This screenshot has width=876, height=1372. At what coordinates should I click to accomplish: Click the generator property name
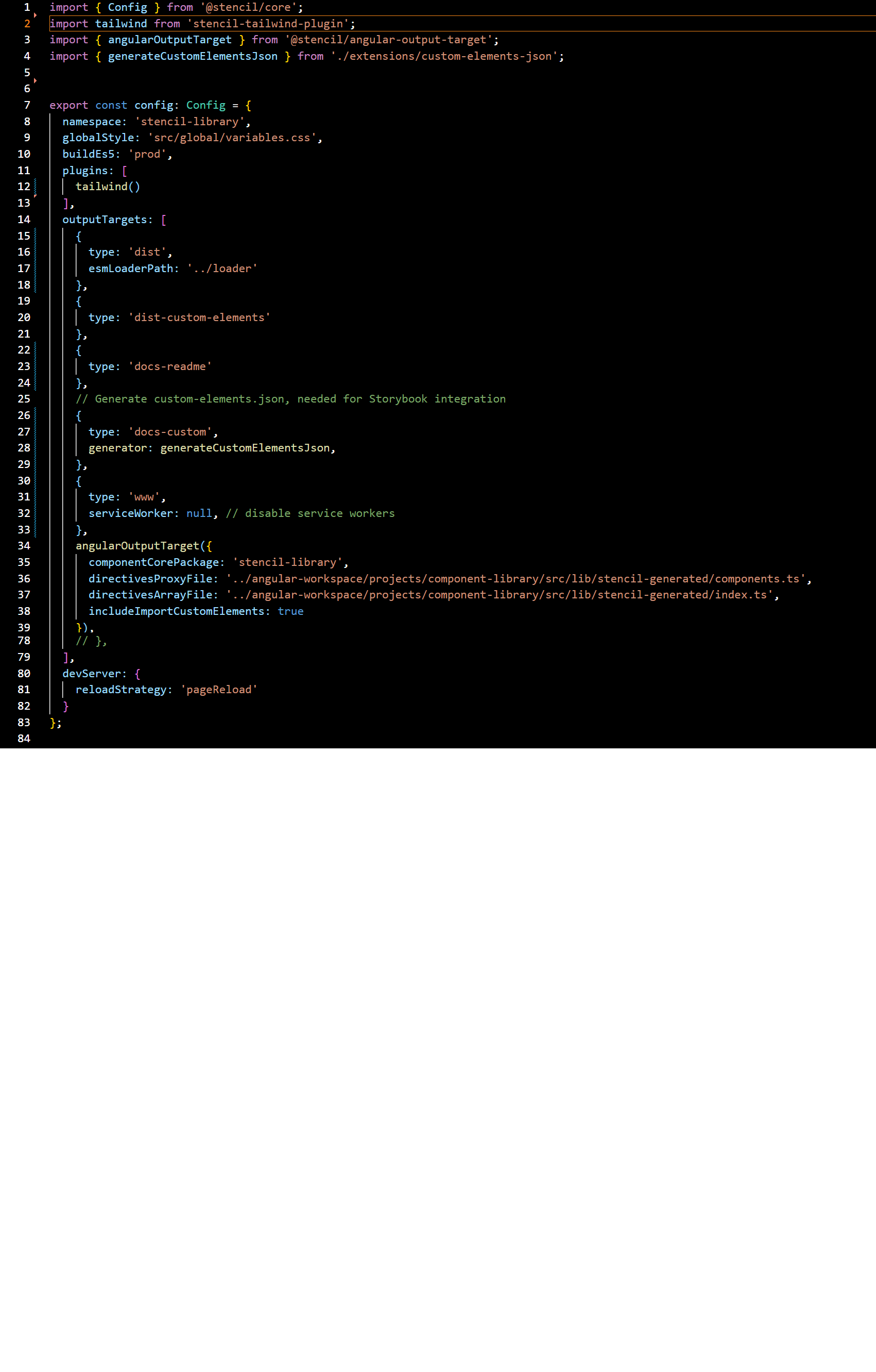coord(118,448)
